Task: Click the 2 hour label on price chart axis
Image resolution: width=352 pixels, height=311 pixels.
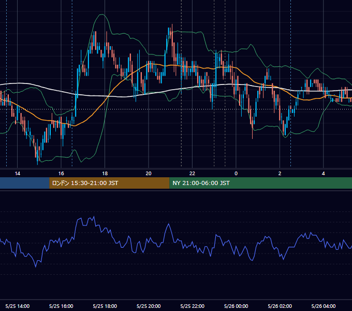Action: (280, 174)
